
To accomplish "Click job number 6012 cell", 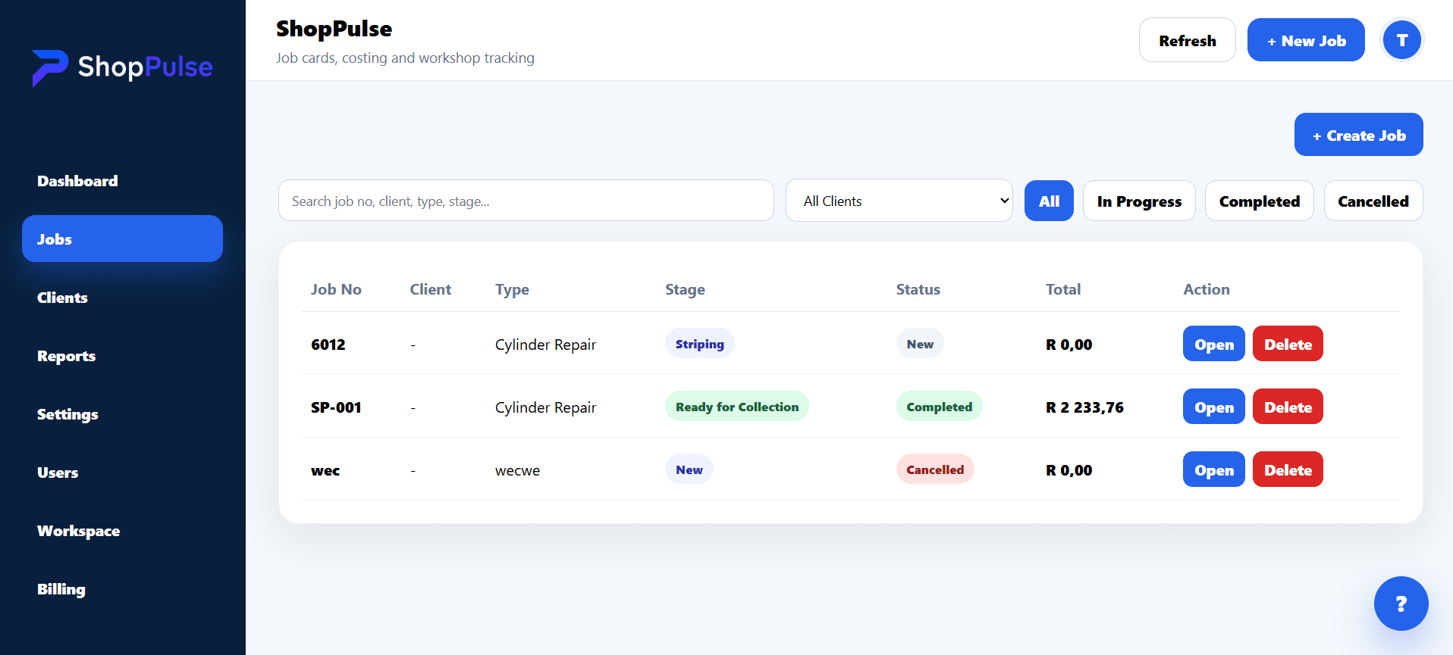I will point(328,345).
